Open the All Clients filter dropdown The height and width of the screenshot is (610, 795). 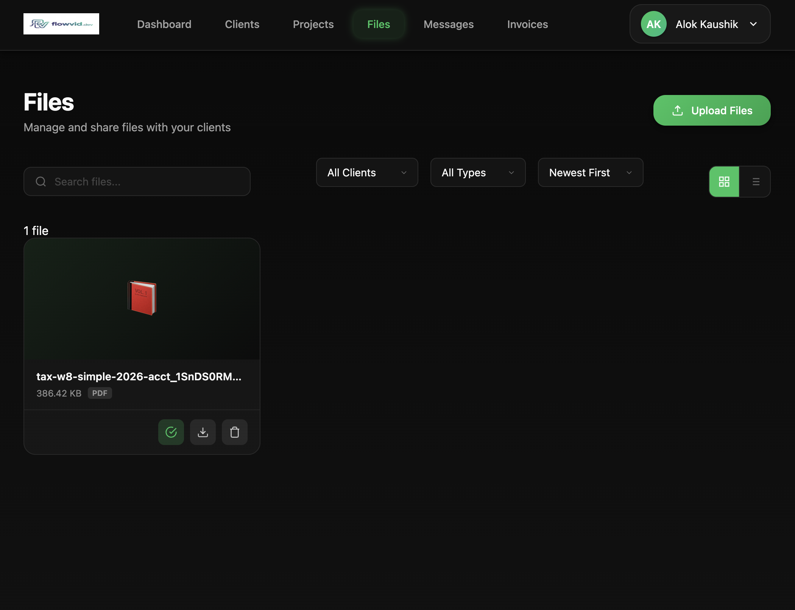pos(366,173)
